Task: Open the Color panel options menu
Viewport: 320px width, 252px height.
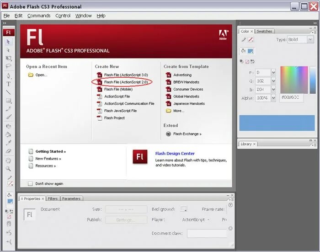Action: [x=314, y=32]
